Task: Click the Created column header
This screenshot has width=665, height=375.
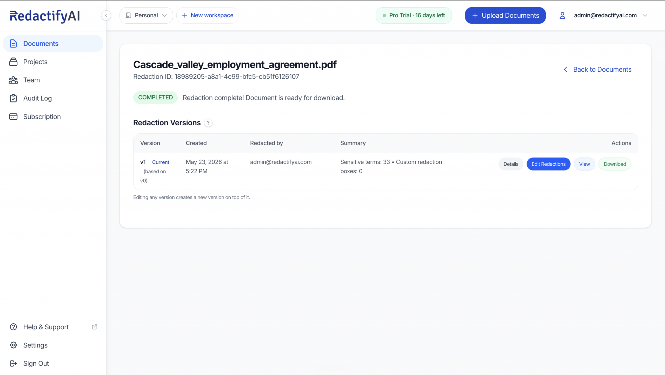Action: [196, 143]
